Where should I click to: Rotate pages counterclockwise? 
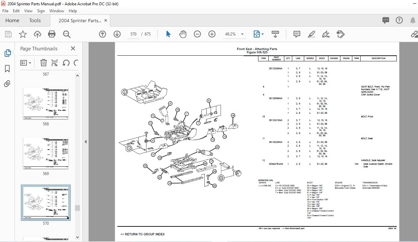point(66,63)
